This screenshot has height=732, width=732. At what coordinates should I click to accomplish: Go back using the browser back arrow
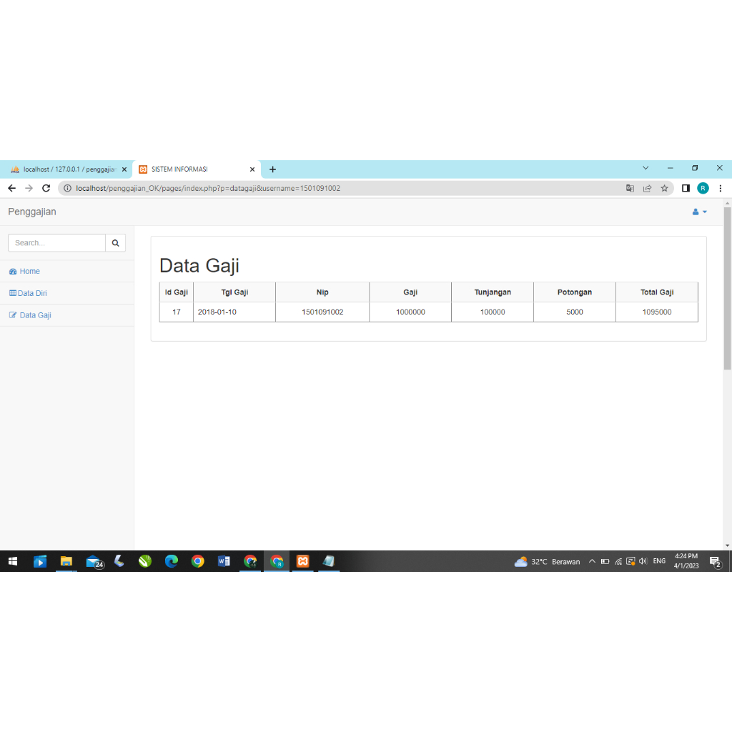pyautogui.click(x=11, y=188)
